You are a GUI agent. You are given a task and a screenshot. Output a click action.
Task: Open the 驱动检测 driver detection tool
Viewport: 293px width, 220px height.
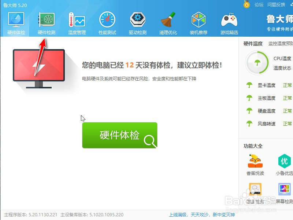coord(137,23)
